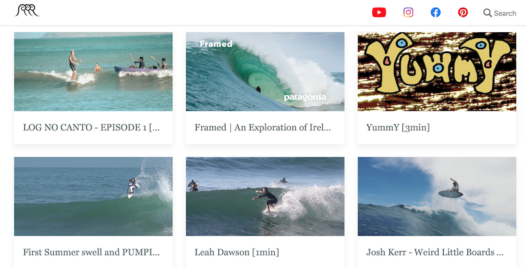Click the LOG NO CANTO - EPISODE 1 title
Screen dimensions: 526x269
(91, 127)
